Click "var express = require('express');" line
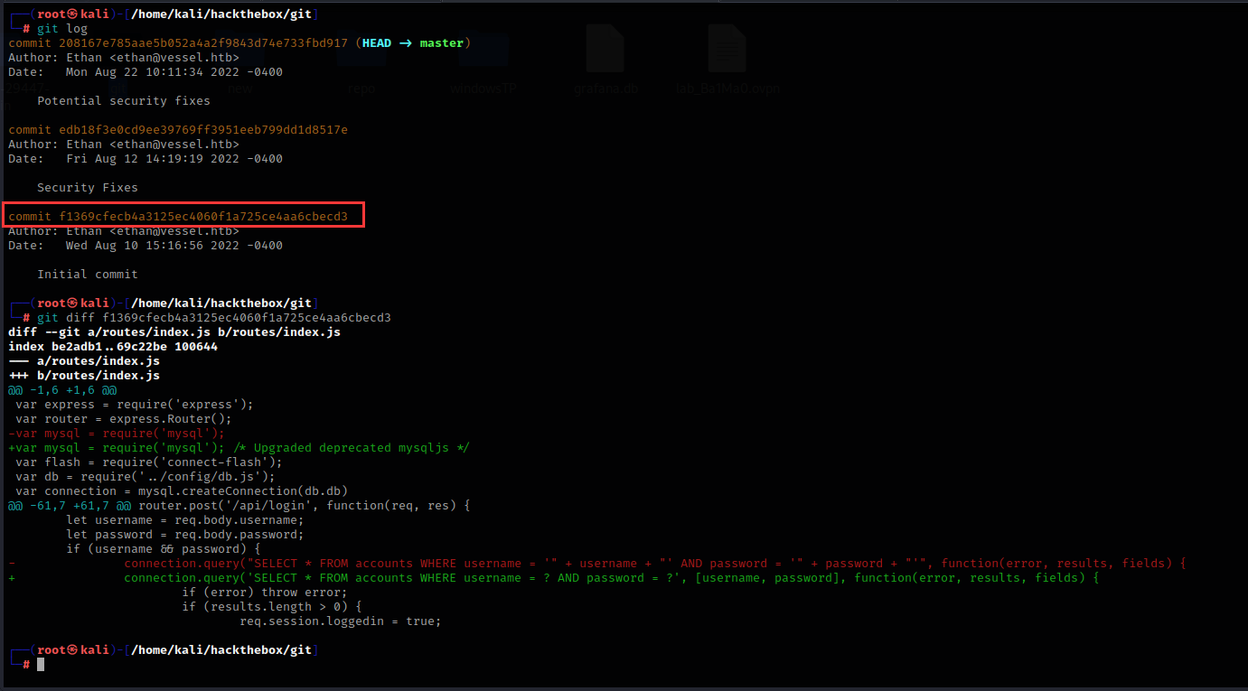 tap(135, 405)
